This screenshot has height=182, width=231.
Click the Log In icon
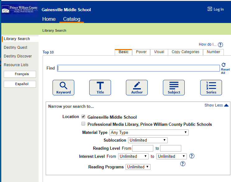pos(210,9)
